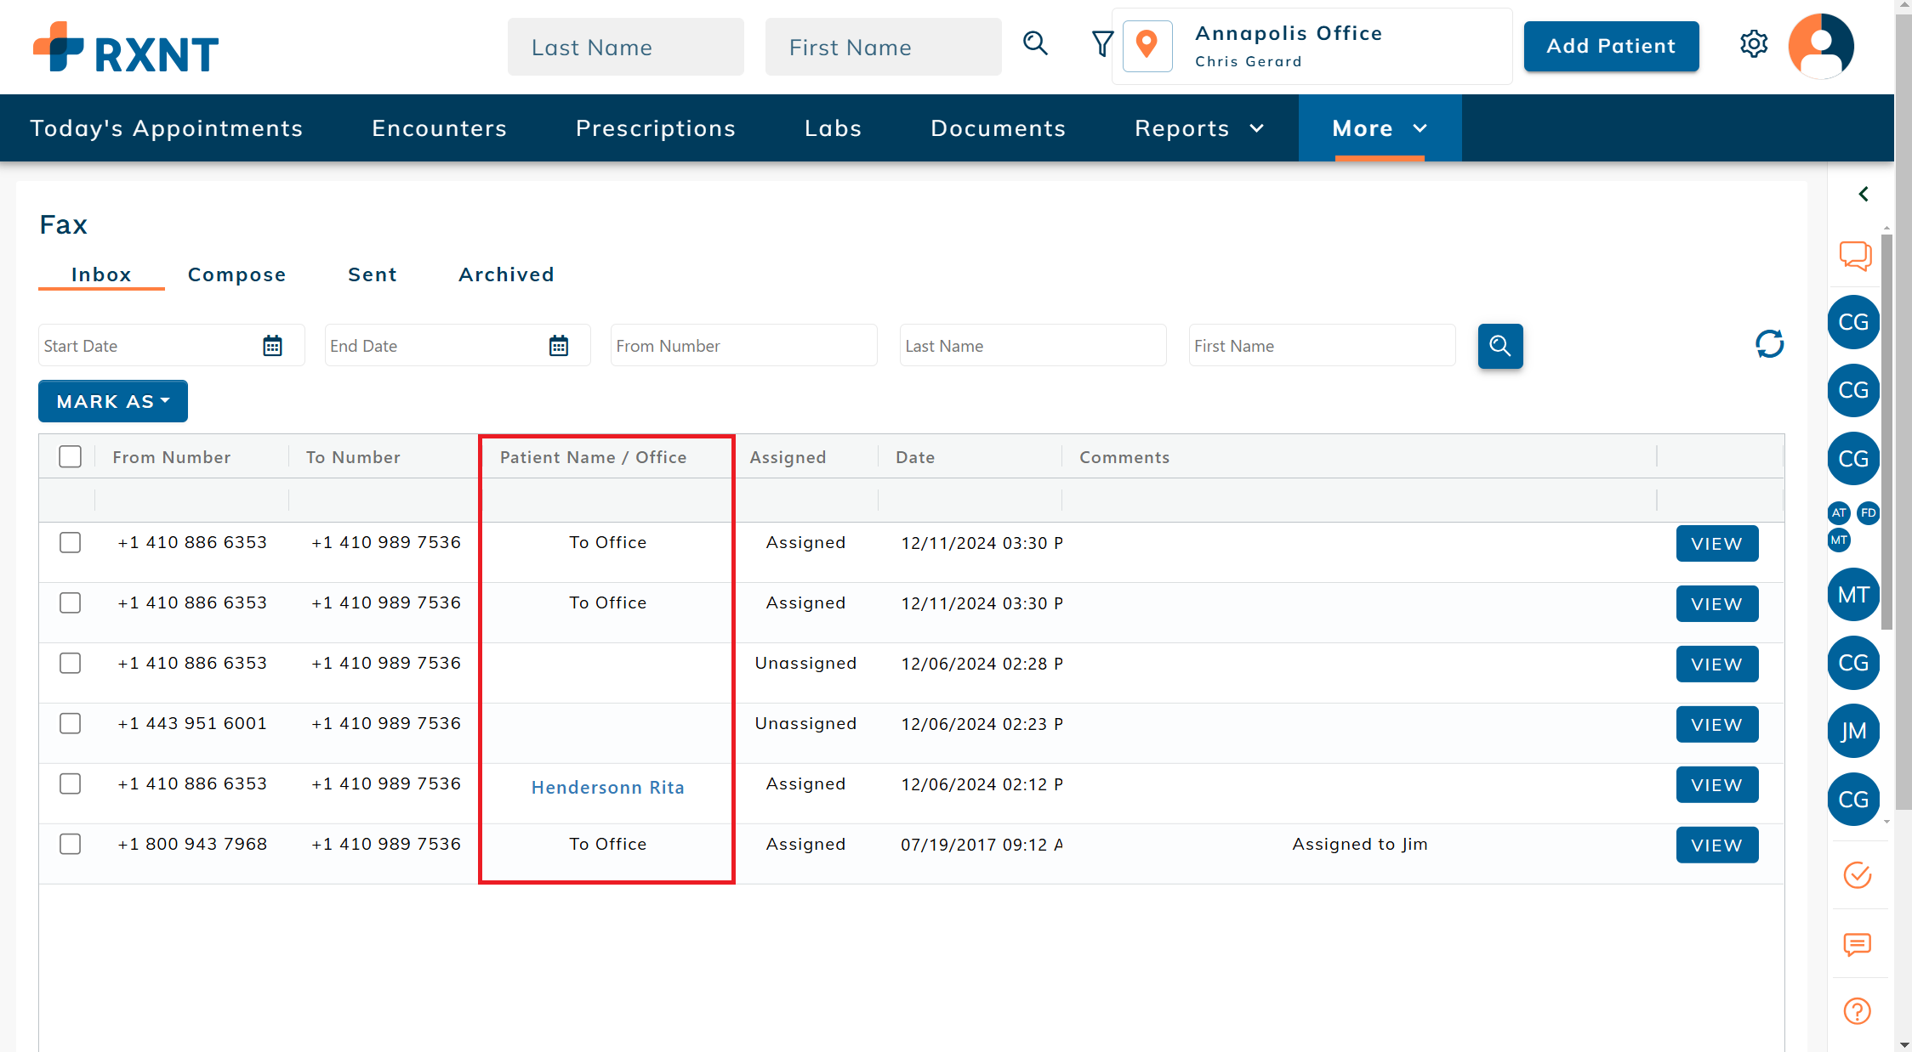The image size is (1912, 1052).
Task: Click the RXNT logo
Action: (126, 48)
